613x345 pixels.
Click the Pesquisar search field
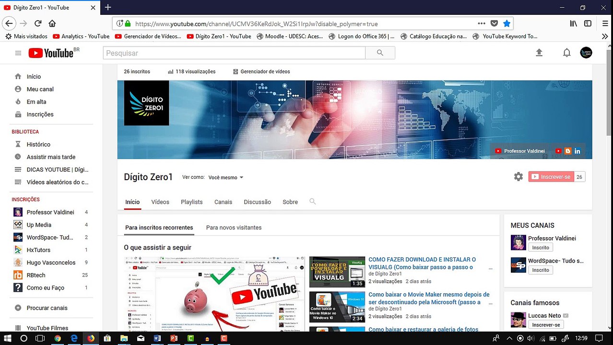pyautogui.click(x=234, y=53)
